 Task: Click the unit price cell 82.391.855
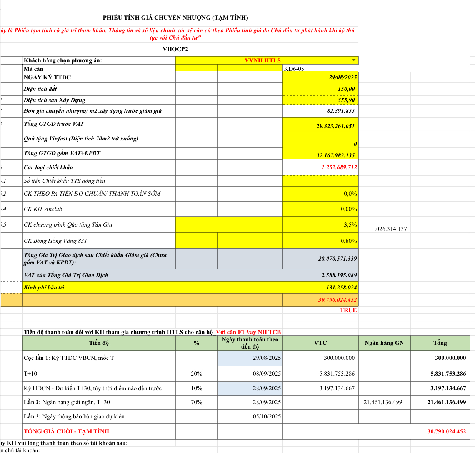coord(320,111)
